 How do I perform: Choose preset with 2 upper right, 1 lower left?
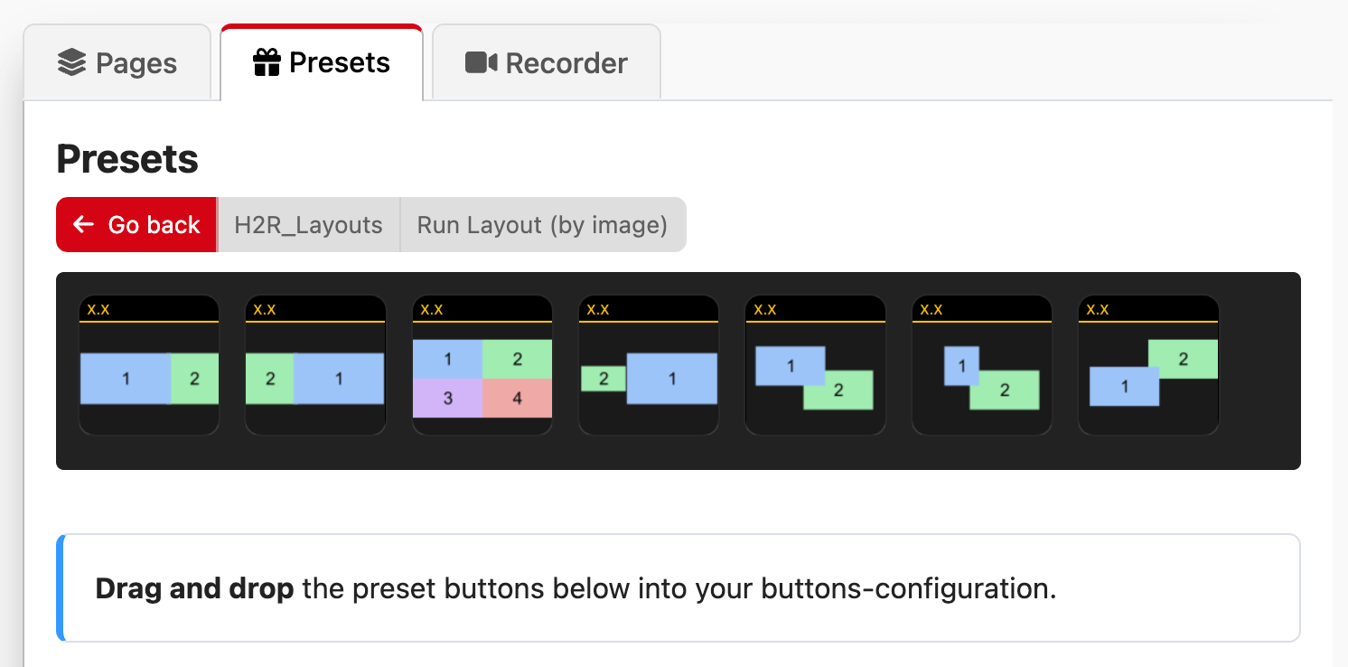(x=1148, y=365)
